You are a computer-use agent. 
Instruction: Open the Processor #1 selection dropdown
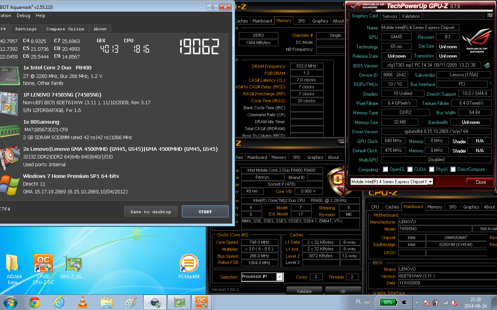280,277
